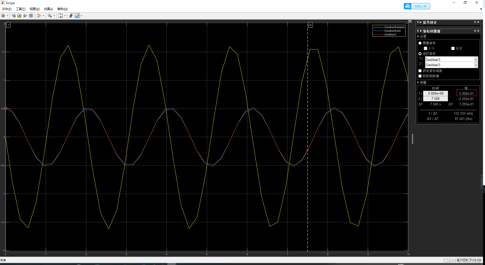Collapse the 设置 section
The image size is (485, 265).
click(x=418, y=37)
